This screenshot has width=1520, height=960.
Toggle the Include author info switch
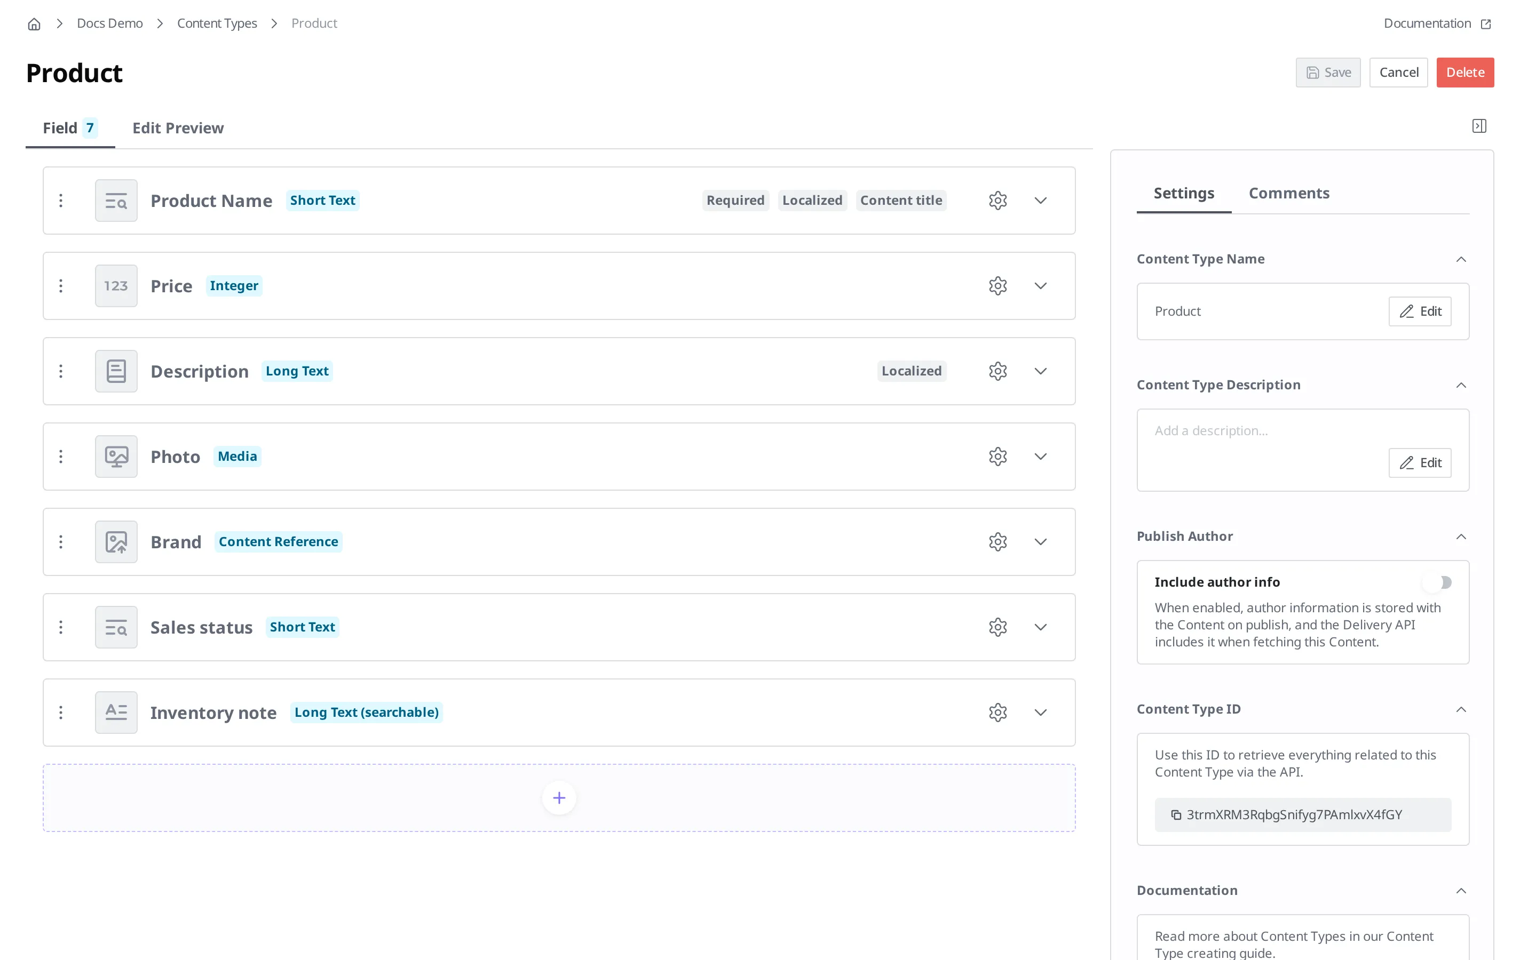click(x=1437, y=582)
